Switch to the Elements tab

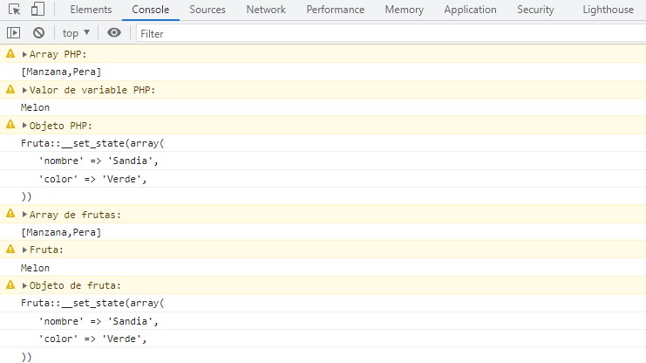(x=91, y=10)
